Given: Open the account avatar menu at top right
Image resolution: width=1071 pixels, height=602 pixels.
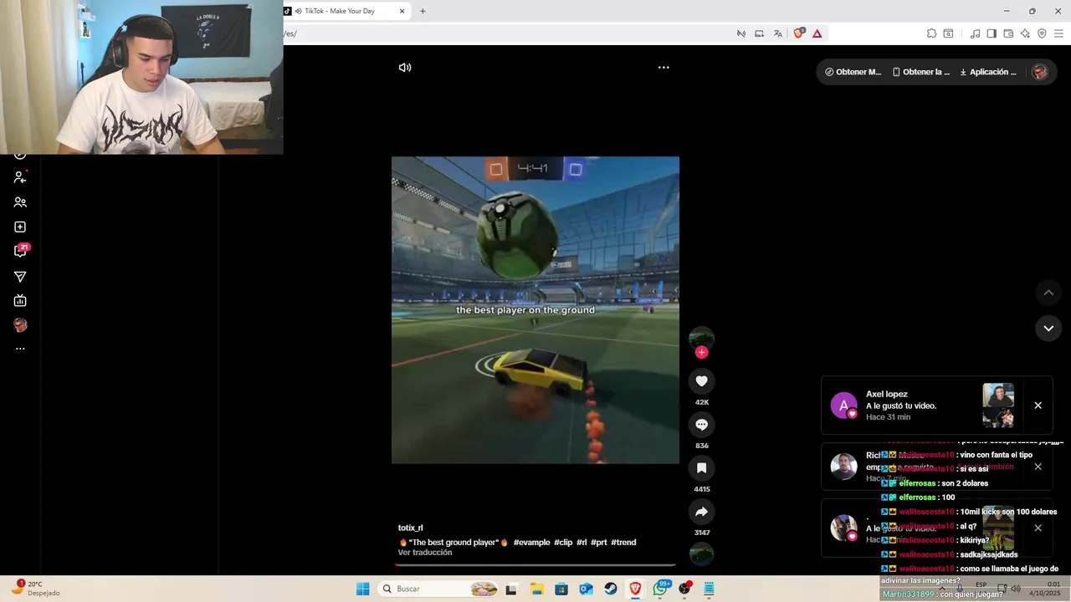Looking at the screenshot, I should [x=1039, y=72].
